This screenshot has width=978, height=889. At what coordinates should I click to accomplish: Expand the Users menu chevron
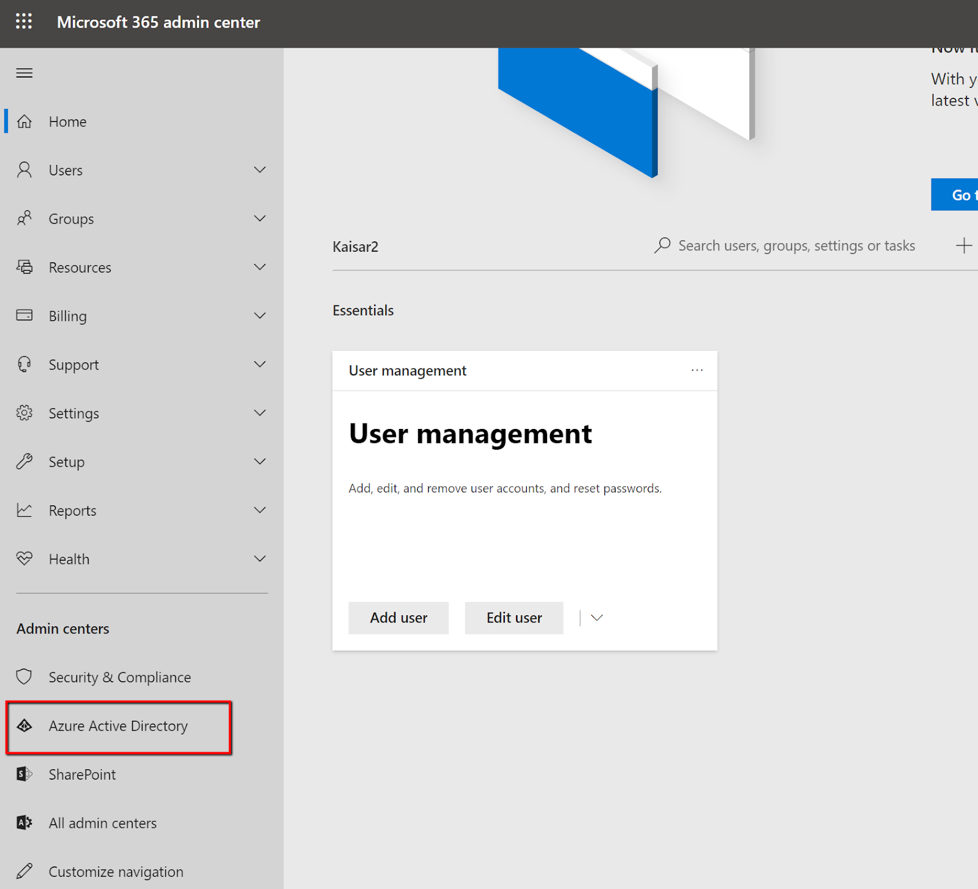(x=260, y=170)
